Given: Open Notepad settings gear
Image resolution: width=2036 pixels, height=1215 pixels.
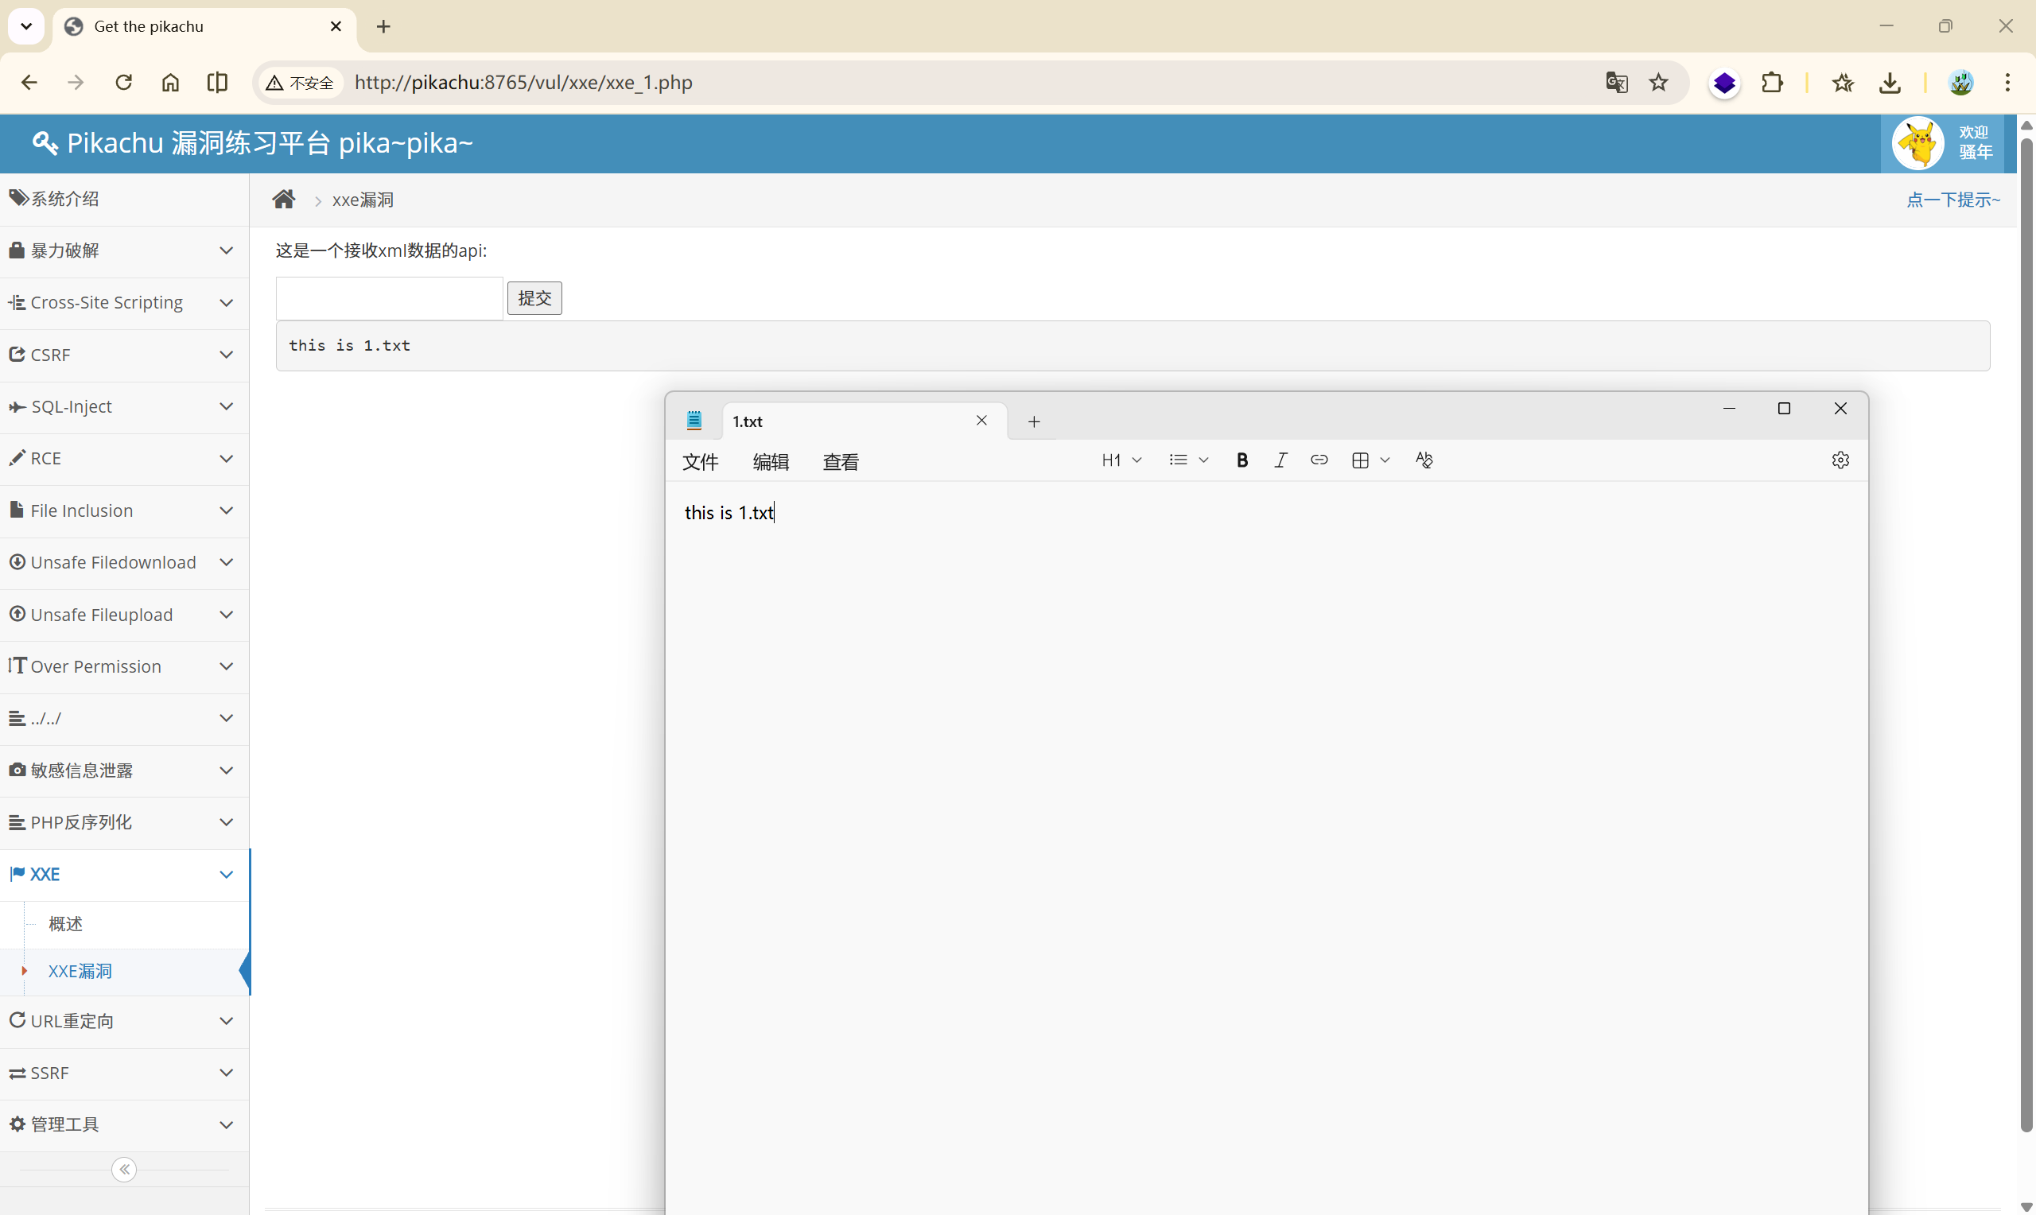Looking at the screenshot, I should pos(1840,460).
